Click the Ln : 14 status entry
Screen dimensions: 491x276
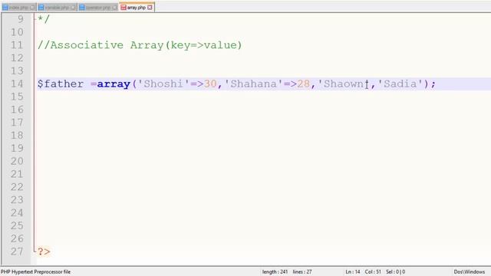pos(353,272)
